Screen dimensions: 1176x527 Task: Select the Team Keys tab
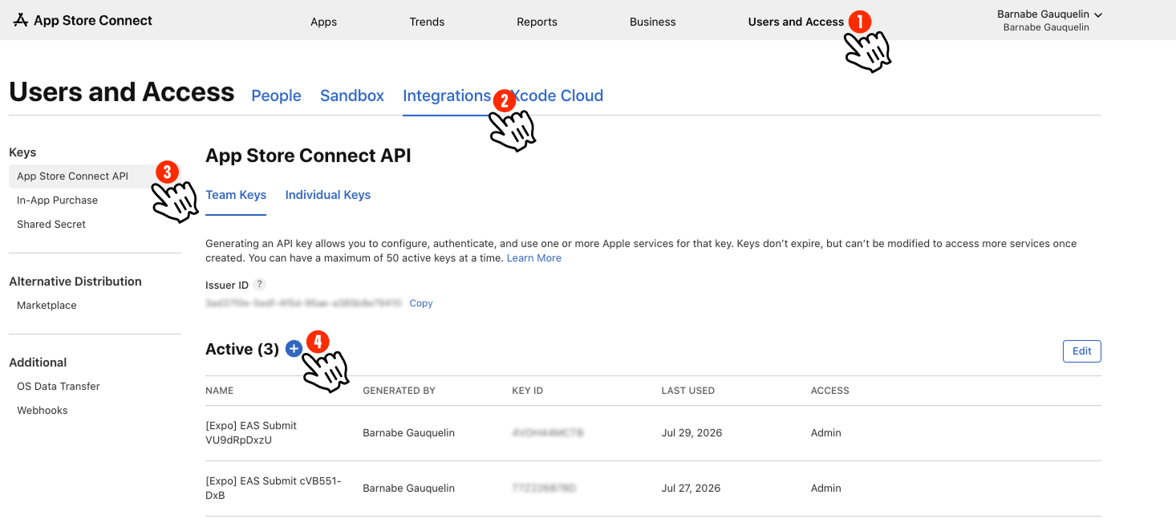[x=236, y=195]
